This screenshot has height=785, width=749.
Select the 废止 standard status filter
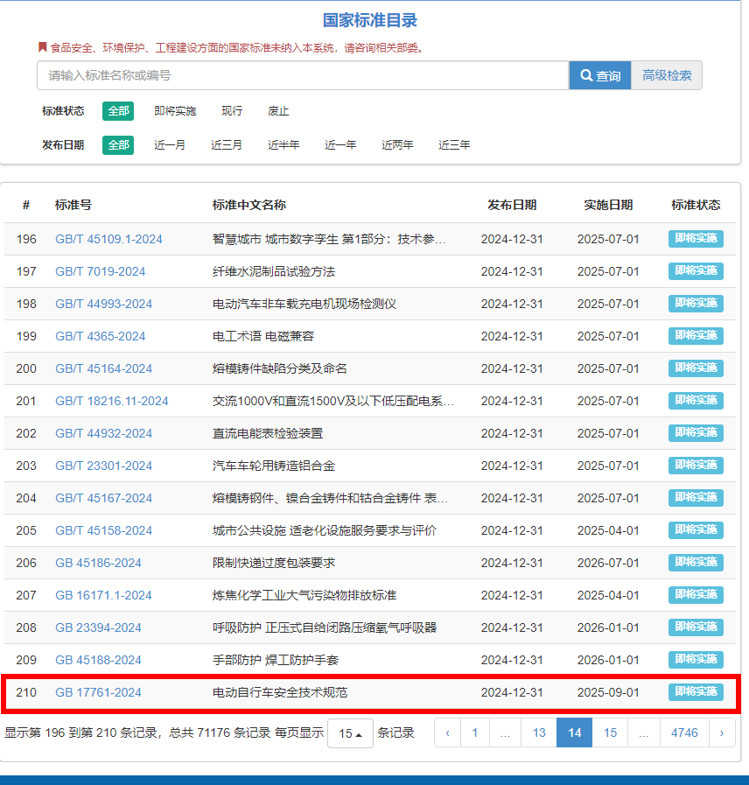pos(278,111)
